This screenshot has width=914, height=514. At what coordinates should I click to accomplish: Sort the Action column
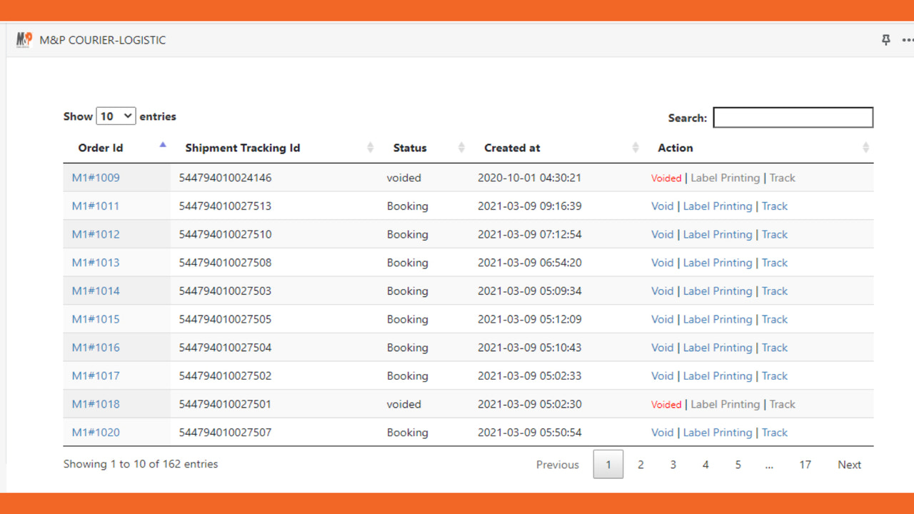coord(865,147)
